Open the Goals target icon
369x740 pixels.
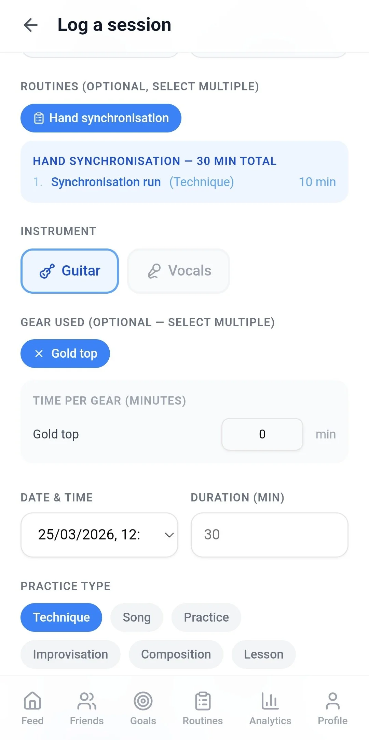coord(143,701)
